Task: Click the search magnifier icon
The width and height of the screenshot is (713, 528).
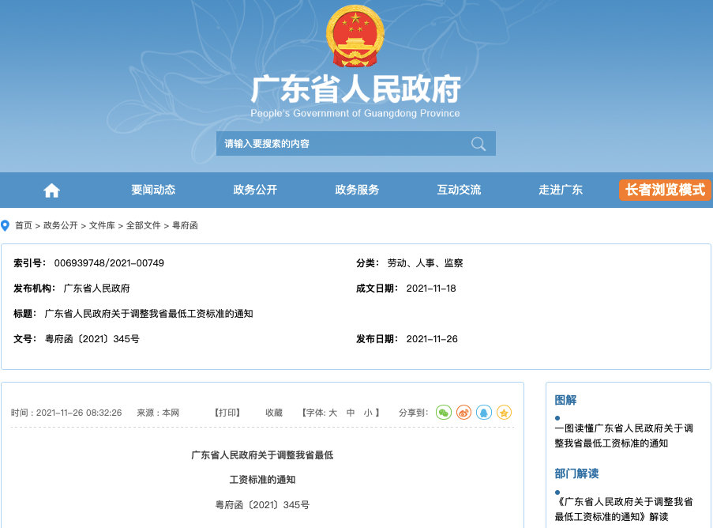Action: click(x=478, y=143)
